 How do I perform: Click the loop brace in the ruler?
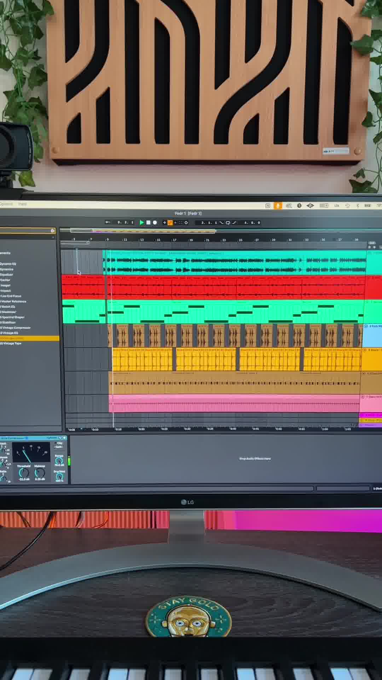75,243
